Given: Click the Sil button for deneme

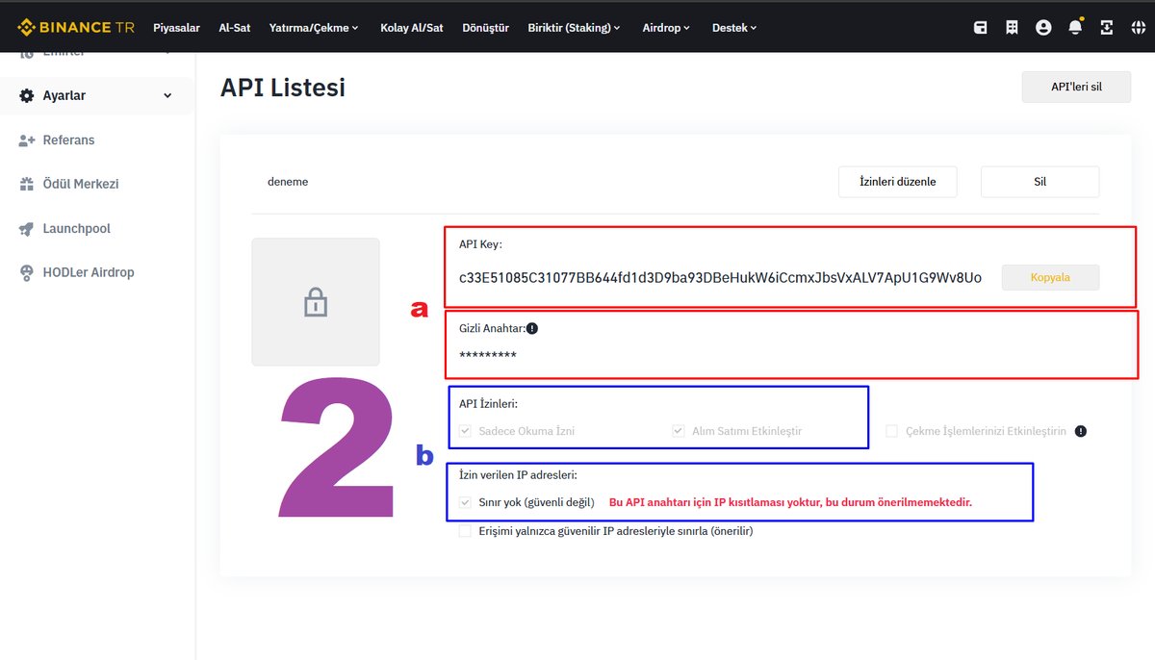Looking at the screenshot, I should [x=1039, y=182].
